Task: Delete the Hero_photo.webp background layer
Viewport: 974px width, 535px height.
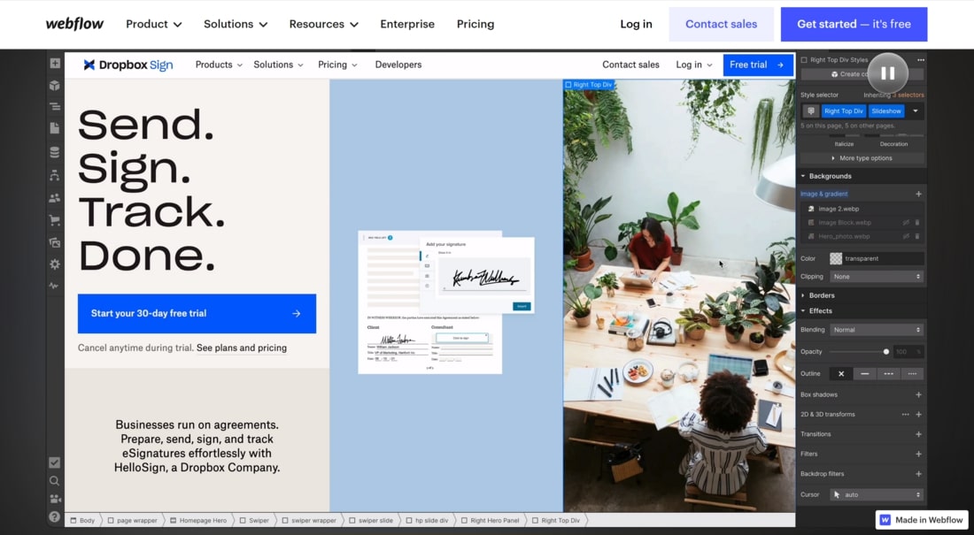Action: click(x=917, y=236)
